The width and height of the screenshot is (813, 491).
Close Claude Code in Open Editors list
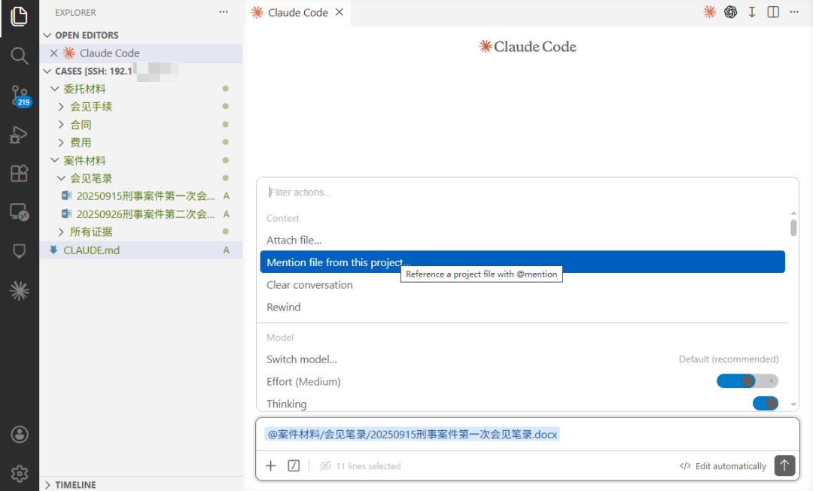click(53, 53)
